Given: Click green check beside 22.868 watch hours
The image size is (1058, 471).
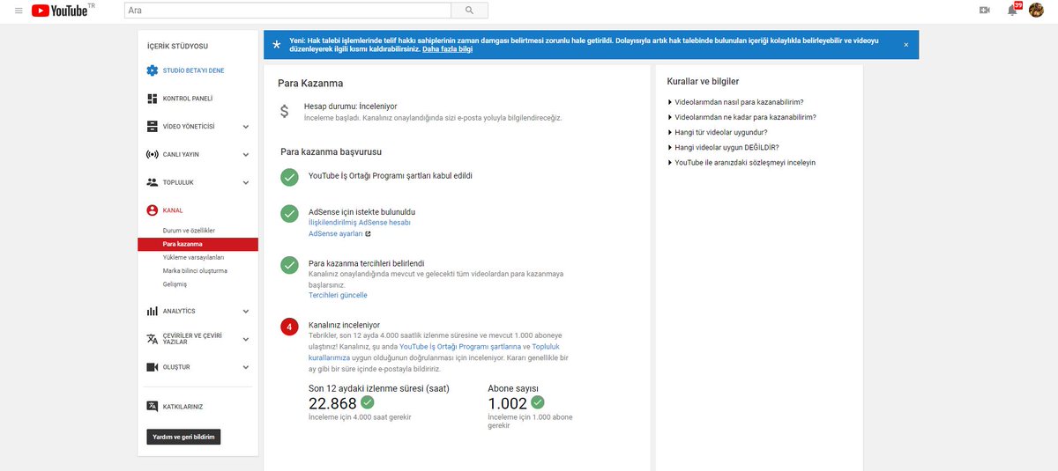Looking at the screenshot, I should 368,402.
